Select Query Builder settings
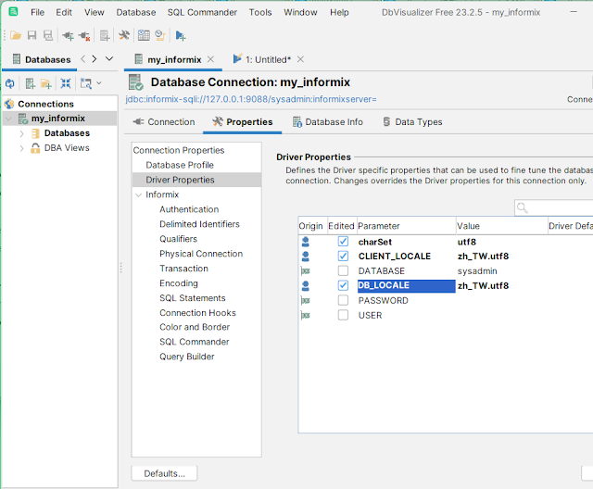The height and width of the screenshot is (489, 593). pyautogui.click(x=187, y=357)
